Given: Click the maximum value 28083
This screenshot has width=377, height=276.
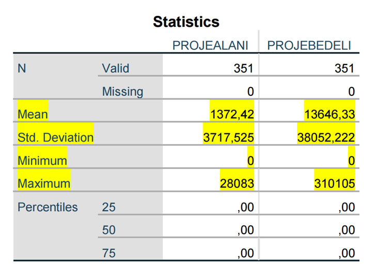Looking at the screenshot, I should 237,184.
